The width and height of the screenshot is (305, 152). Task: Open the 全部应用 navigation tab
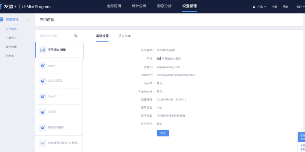[x=114, y=6]
